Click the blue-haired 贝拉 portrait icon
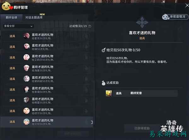189x140 pixels. point(26,122)
